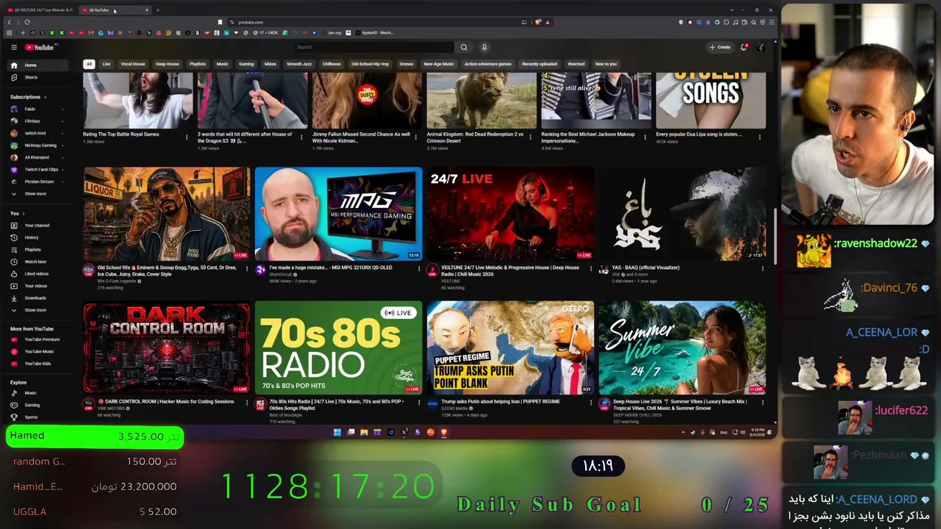Open options for the DARK CONTROL ROOM video
The image size is (941, 529).
pos(248,403)
